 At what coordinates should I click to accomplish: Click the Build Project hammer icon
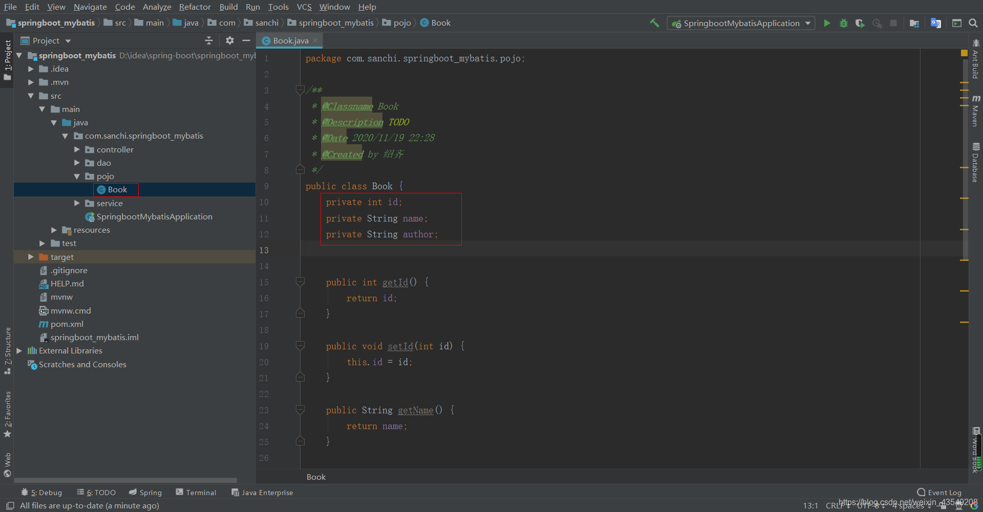654,23
